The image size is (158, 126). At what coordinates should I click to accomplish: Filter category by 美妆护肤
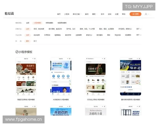coord(68,35)
